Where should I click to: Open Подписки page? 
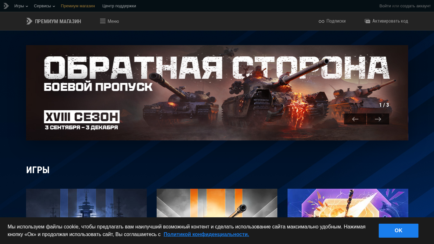click(336, 21)
